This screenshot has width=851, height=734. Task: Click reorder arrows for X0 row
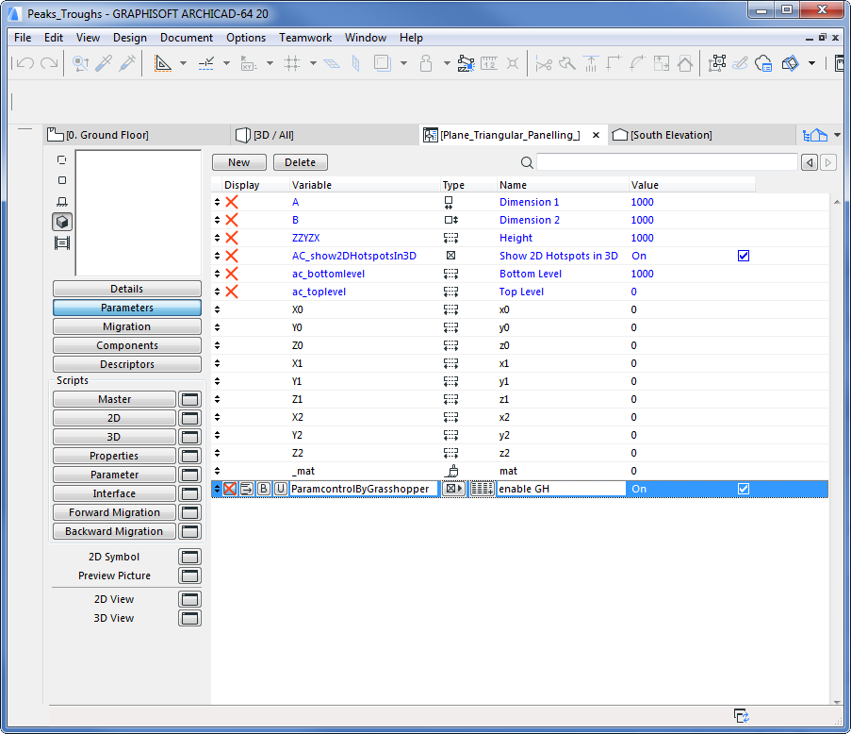tap(217, 309)
